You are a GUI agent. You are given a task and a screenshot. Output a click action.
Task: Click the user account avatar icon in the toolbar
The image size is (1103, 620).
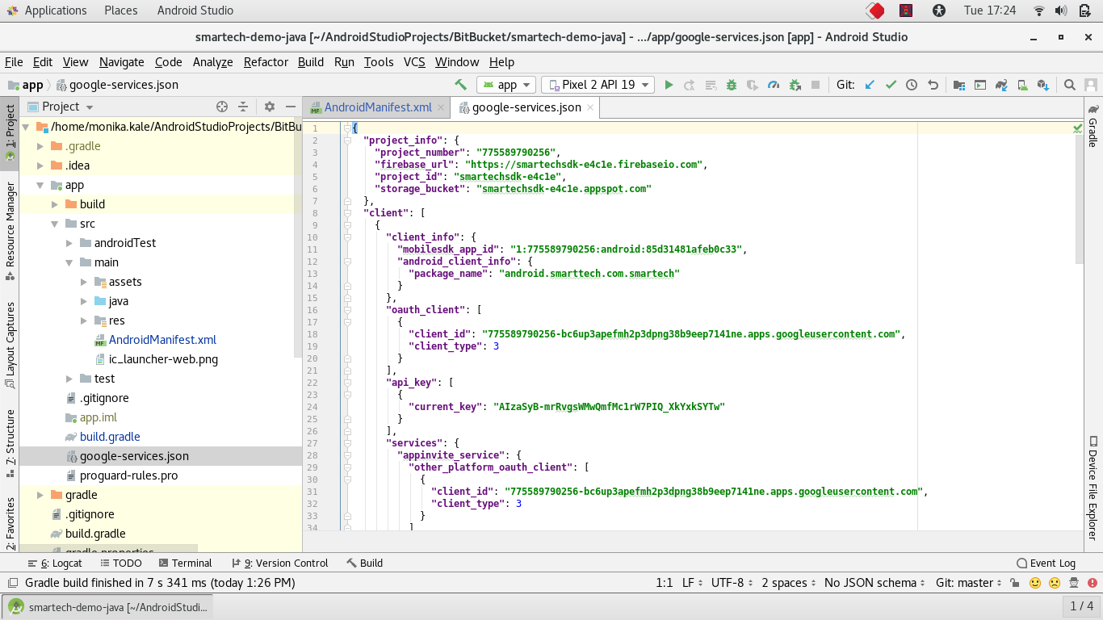tap(1091, 84)
